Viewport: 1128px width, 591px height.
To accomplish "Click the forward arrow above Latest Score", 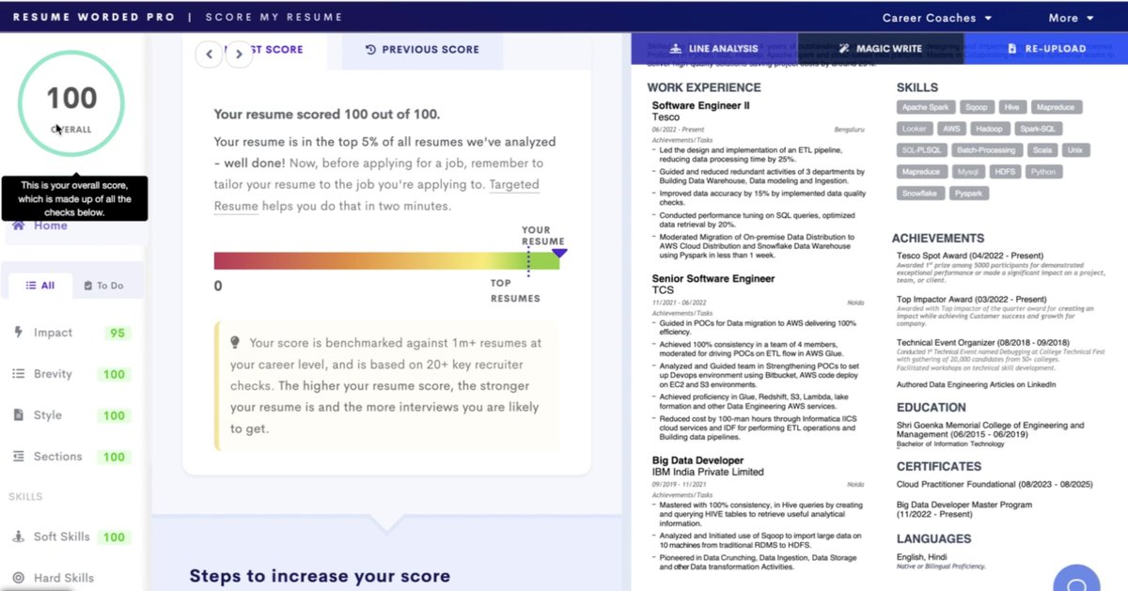I will click(x=239, y=54).
